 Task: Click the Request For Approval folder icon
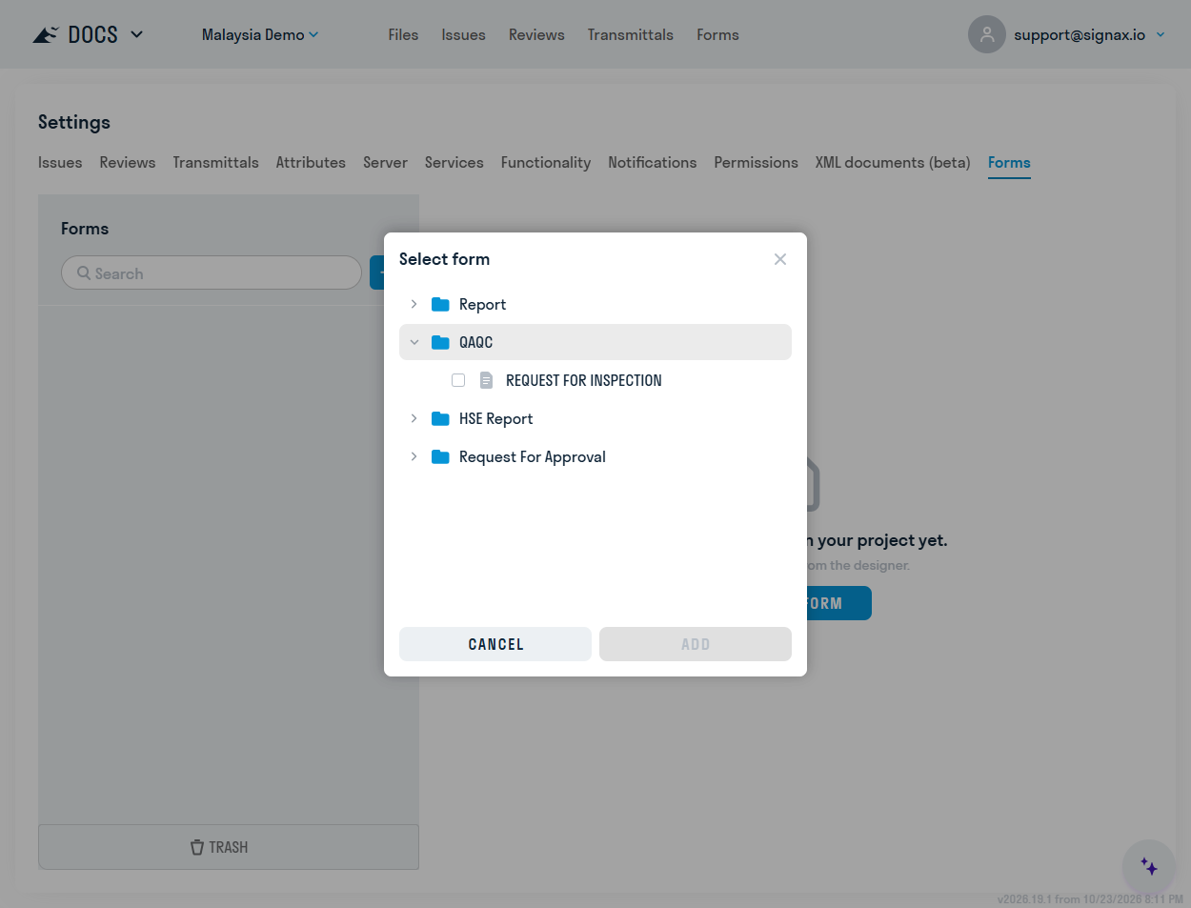coord(440,456)
